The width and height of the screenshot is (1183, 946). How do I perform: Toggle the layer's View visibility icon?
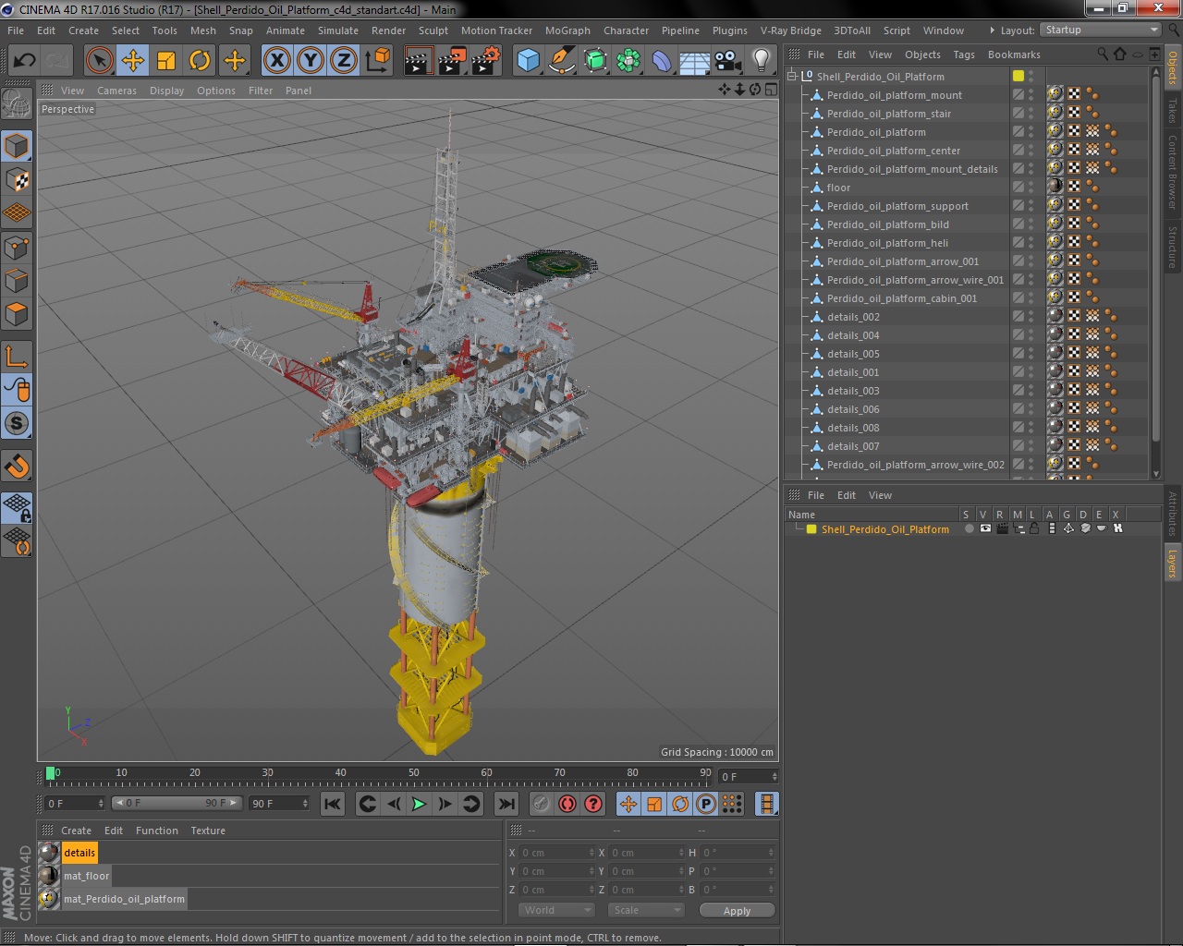pyautogui.click(x=985, y=529)
